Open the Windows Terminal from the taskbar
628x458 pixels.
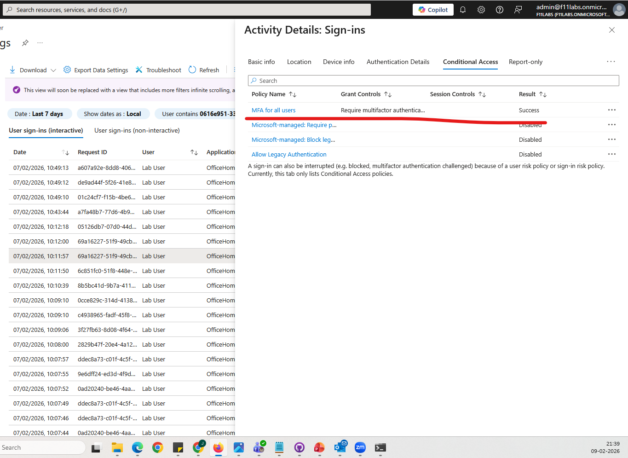(380, 447)
